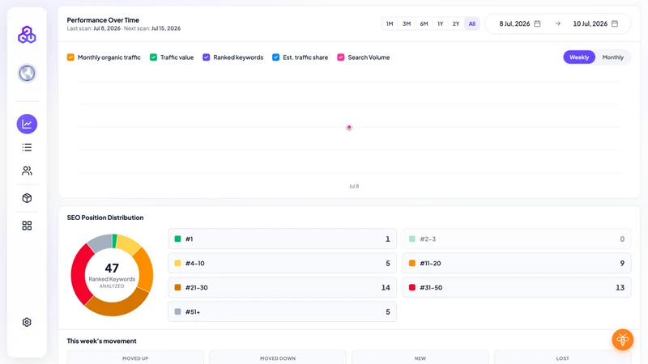
Task: Select the 3M time range
Action: coord(407,24)
